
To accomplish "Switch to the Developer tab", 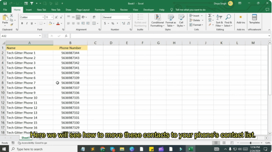I will [149, 10].
